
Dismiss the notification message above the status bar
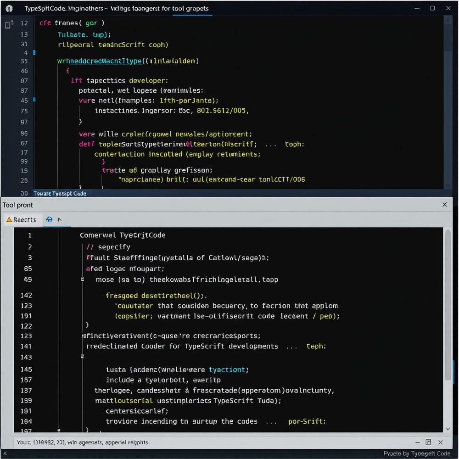[440, 442]
